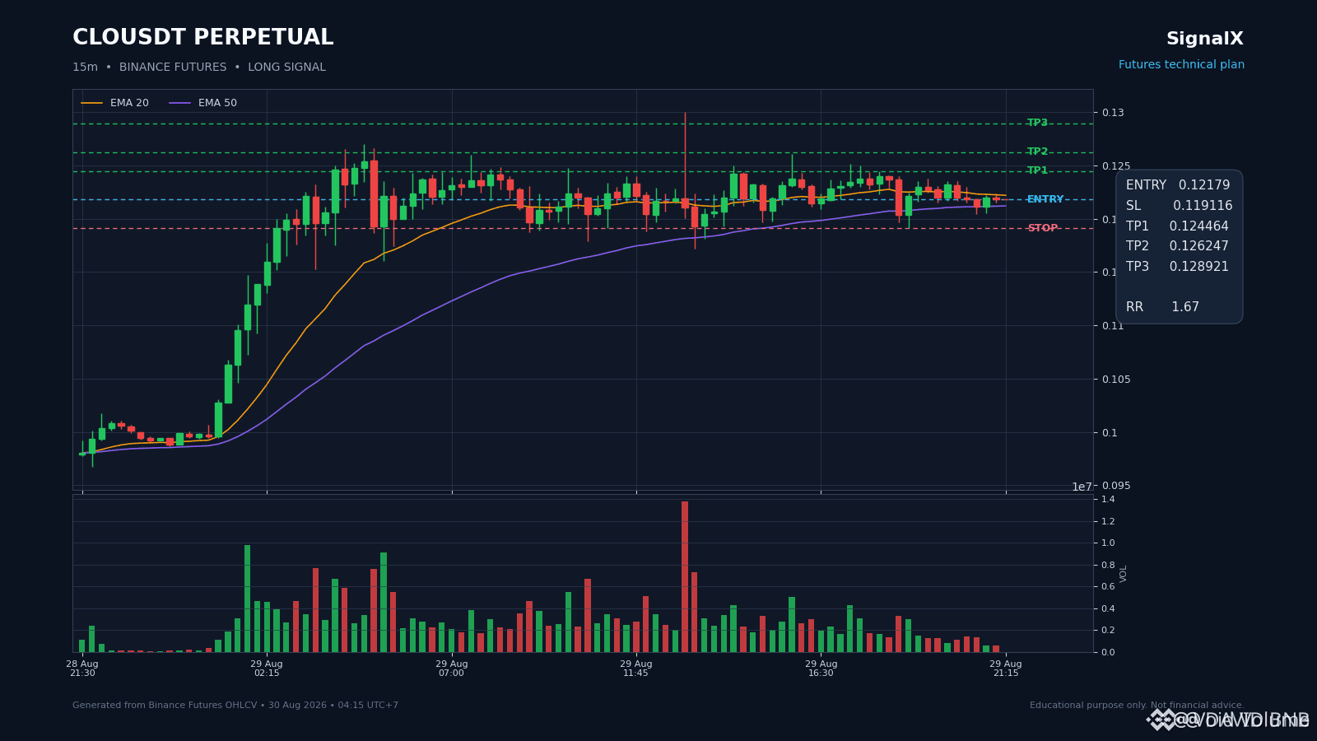Click the 0.105 price axis label

1117,380
